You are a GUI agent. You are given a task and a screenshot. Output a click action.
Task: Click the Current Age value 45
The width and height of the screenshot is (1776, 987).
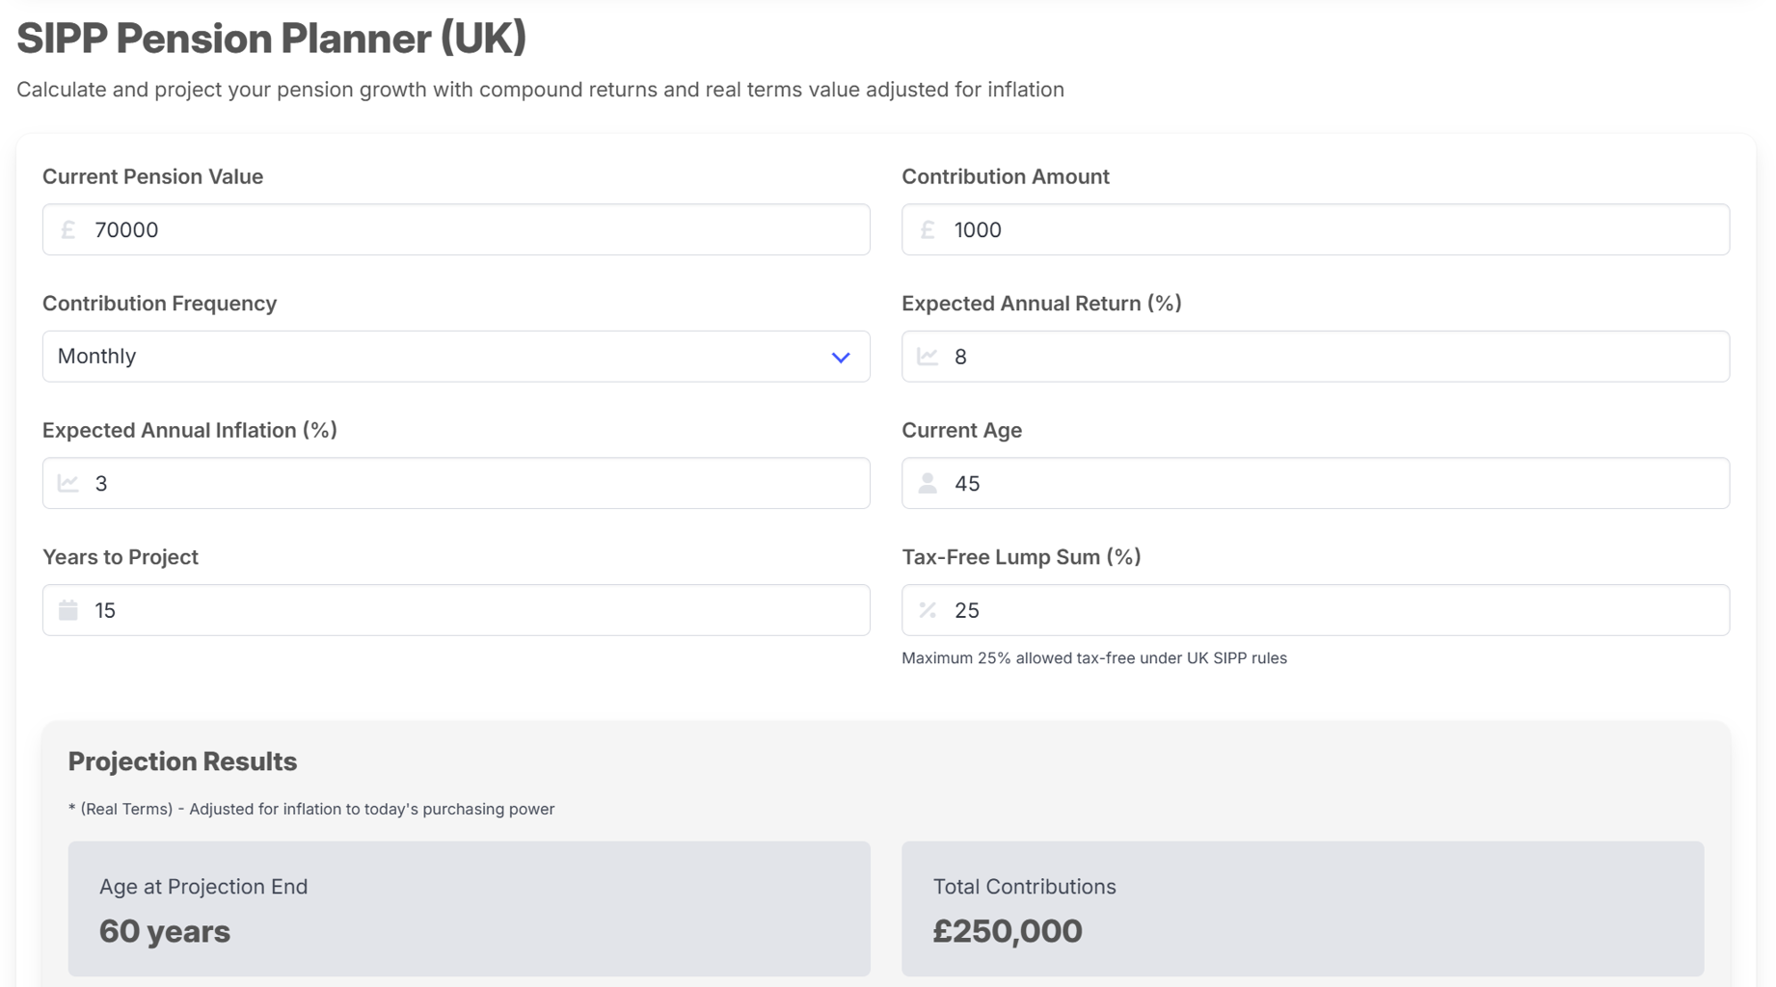969,483
